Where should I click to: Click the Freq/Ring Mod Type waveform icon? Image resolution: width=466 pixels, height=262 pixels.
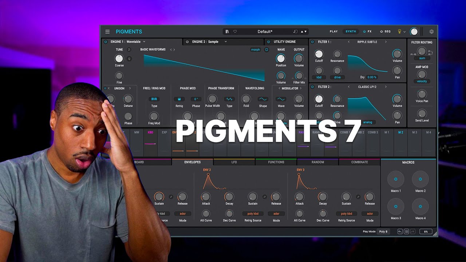tap(154, 99)
